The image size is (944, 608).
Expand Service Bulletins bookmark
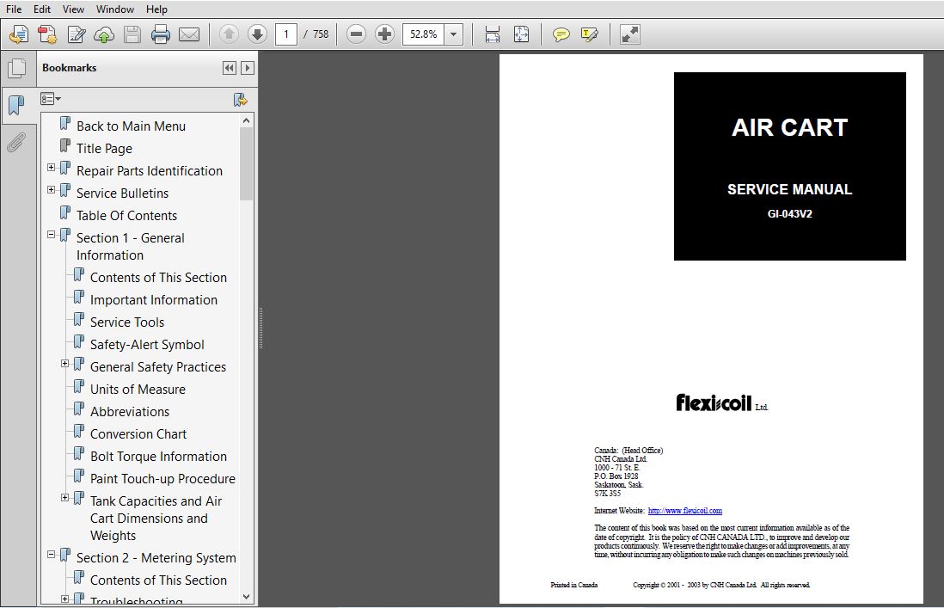point(52,189)
